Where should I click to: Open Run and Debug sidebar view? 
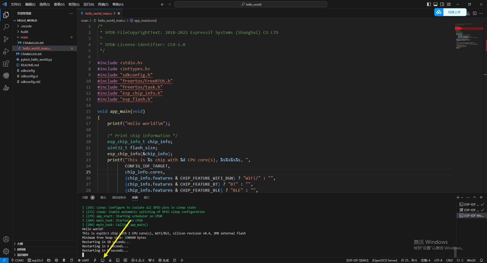(6, 51)
